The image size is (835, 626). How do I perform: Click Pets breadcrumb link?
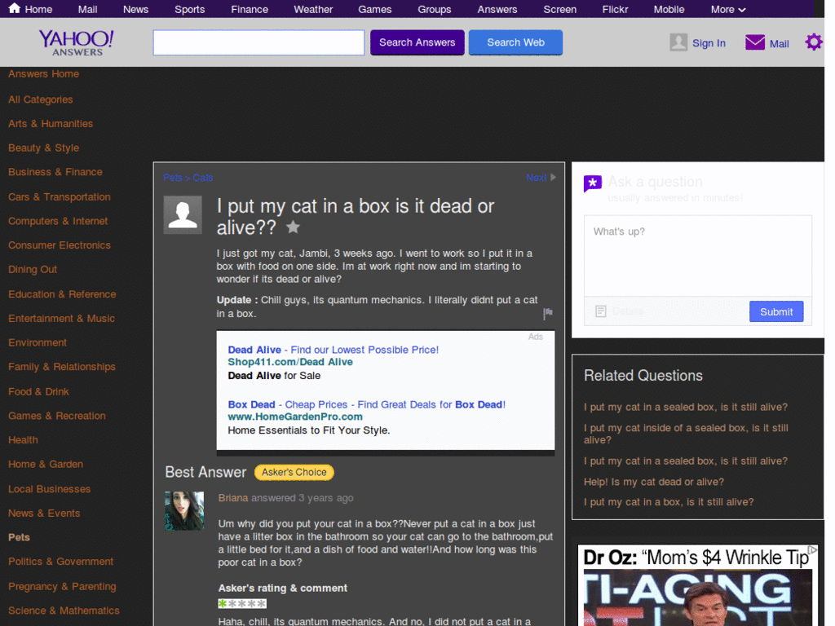click(x=173, y=178)
